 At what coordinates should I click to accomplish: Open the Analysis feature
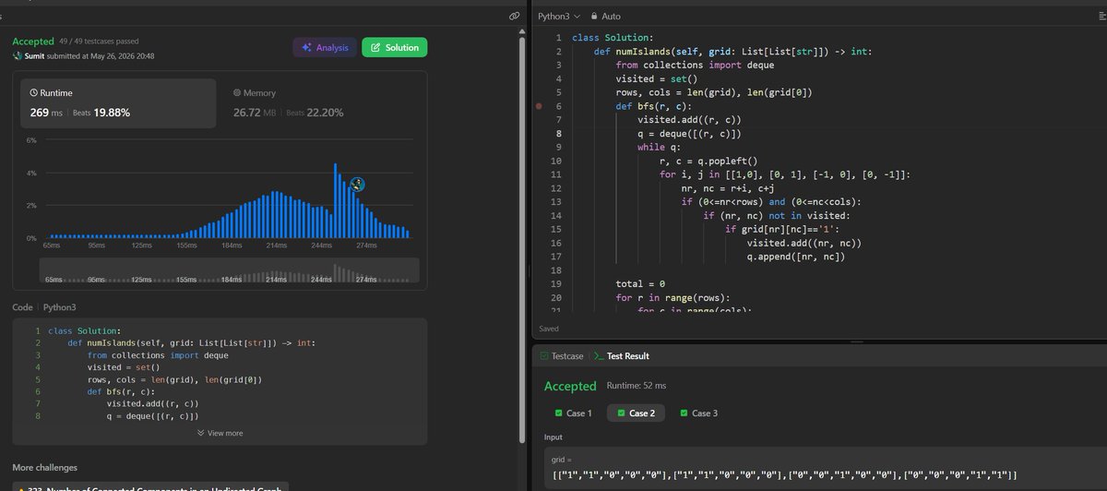pyautogui.click(x=324, y=48)
